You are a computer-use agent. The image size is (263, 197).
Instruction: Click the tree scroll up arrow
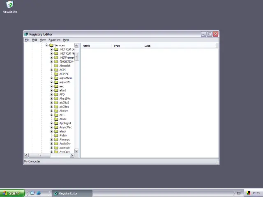pos(76,46)
